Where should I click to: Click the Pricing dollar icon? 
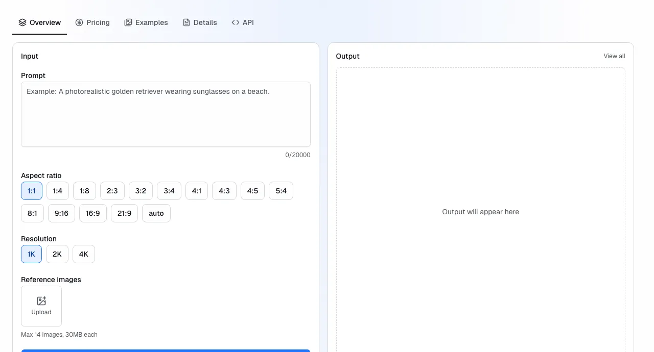click(x=79, y=22)
